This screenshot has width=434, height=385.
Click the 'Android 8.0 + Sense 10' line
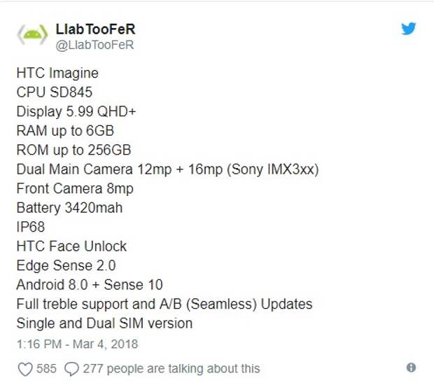(x=90, y=285)
